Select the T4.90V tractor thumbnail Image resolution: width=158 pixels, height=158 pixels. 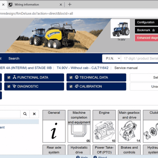pyautogui.click(x=120, y=29)
